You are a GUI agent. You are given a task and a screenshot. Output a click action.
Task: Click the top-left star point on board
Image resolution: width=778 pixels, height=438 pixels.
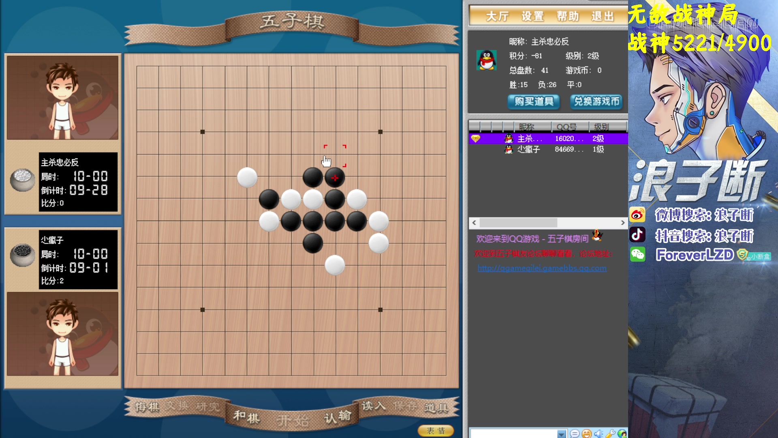[203, 132]
